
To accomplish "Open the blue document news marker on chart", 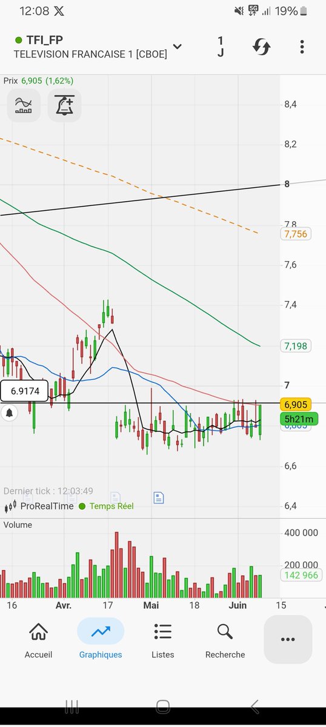I will tap(158, 497).
